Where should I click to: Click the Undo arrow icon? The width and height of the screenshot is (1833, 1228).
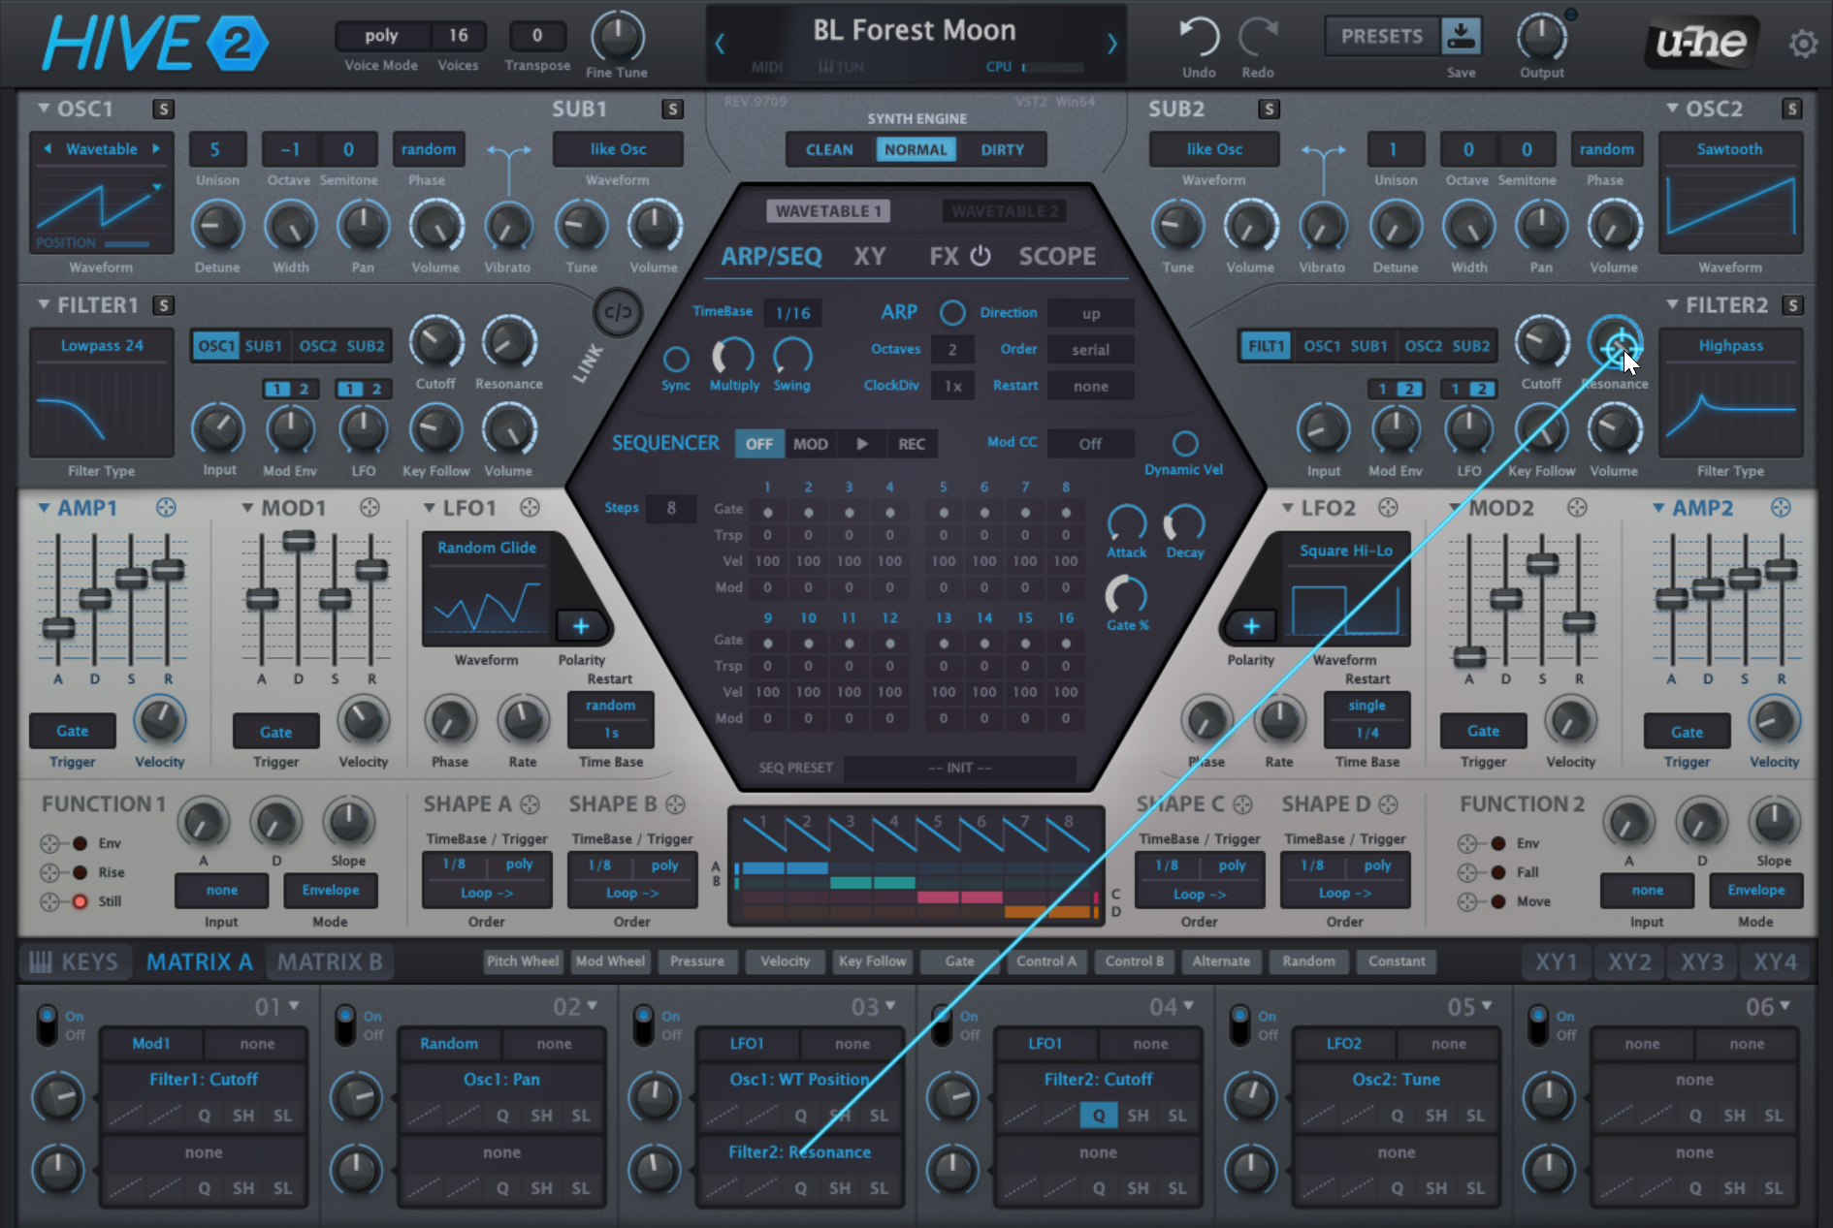click(1199, 37)
